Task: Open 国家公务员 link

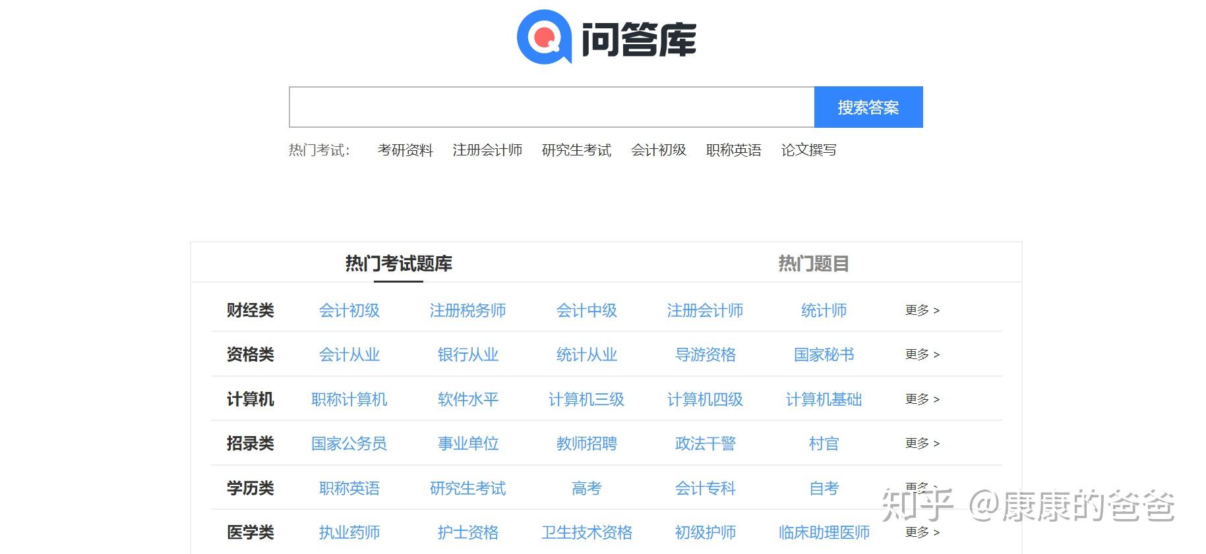Action: pyautogui.click(x=349, y=443)
